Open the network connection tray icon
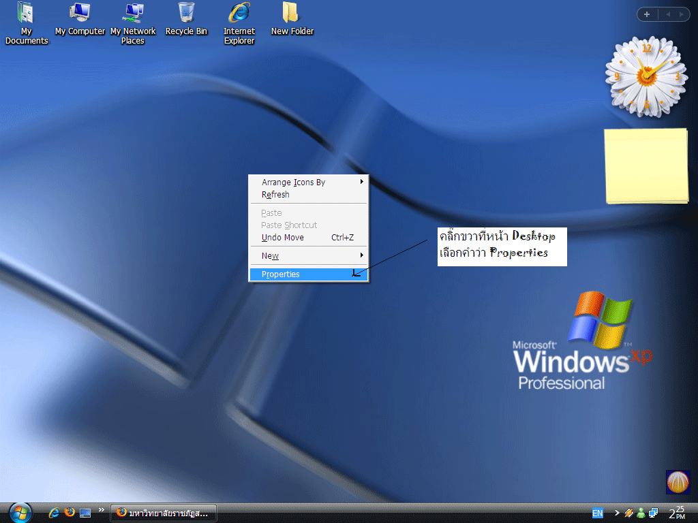The image size is (698, 523). click(x=653, y=513)
